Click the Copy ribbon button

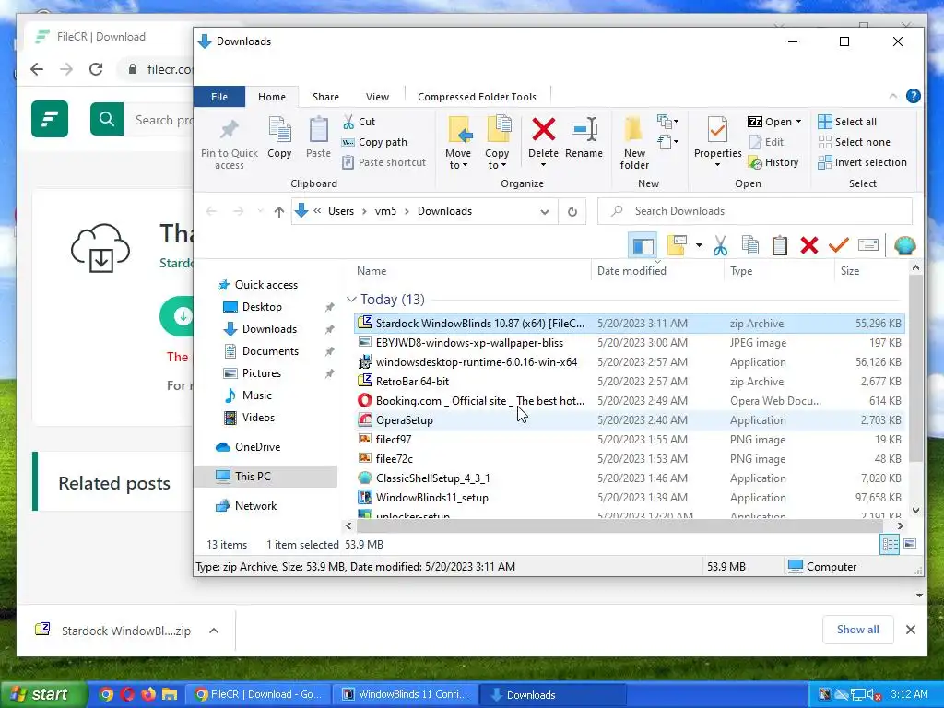click(279, 138)
